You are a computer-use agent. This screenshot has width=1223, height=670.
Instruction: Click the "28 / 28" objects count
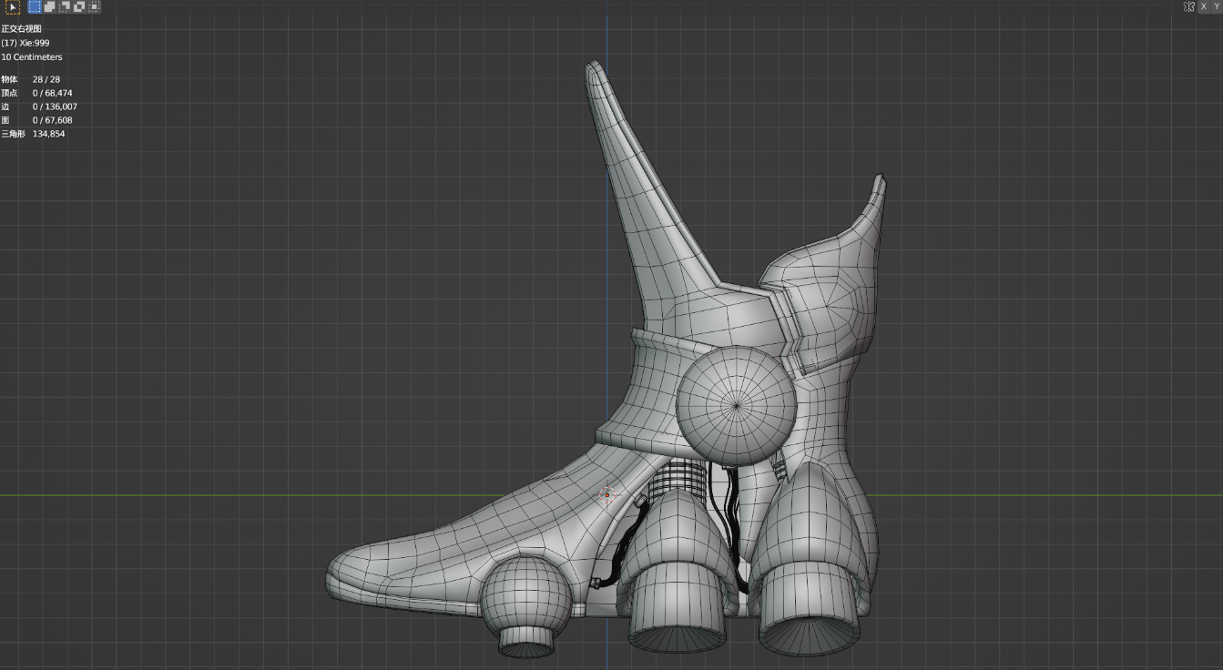(x=46, y=80)
